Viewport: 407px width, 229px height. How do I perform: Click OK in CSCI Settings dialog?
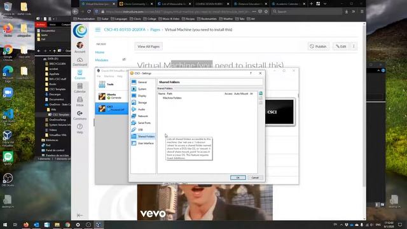tap(238, 177)
